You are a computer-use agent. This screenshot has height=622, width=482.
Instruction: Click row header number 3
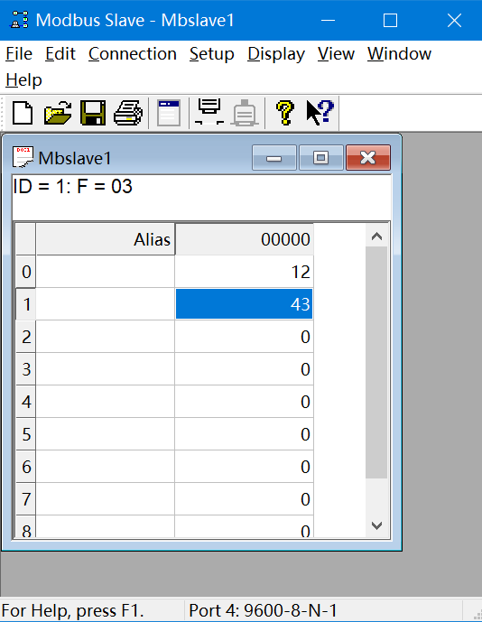(26, 369)
